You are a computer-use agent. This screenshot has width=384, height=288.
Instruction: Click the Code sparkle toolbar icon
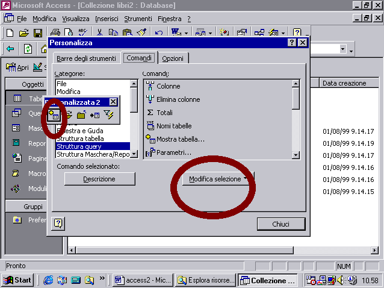pyautogui.click(x=224, y=32)
